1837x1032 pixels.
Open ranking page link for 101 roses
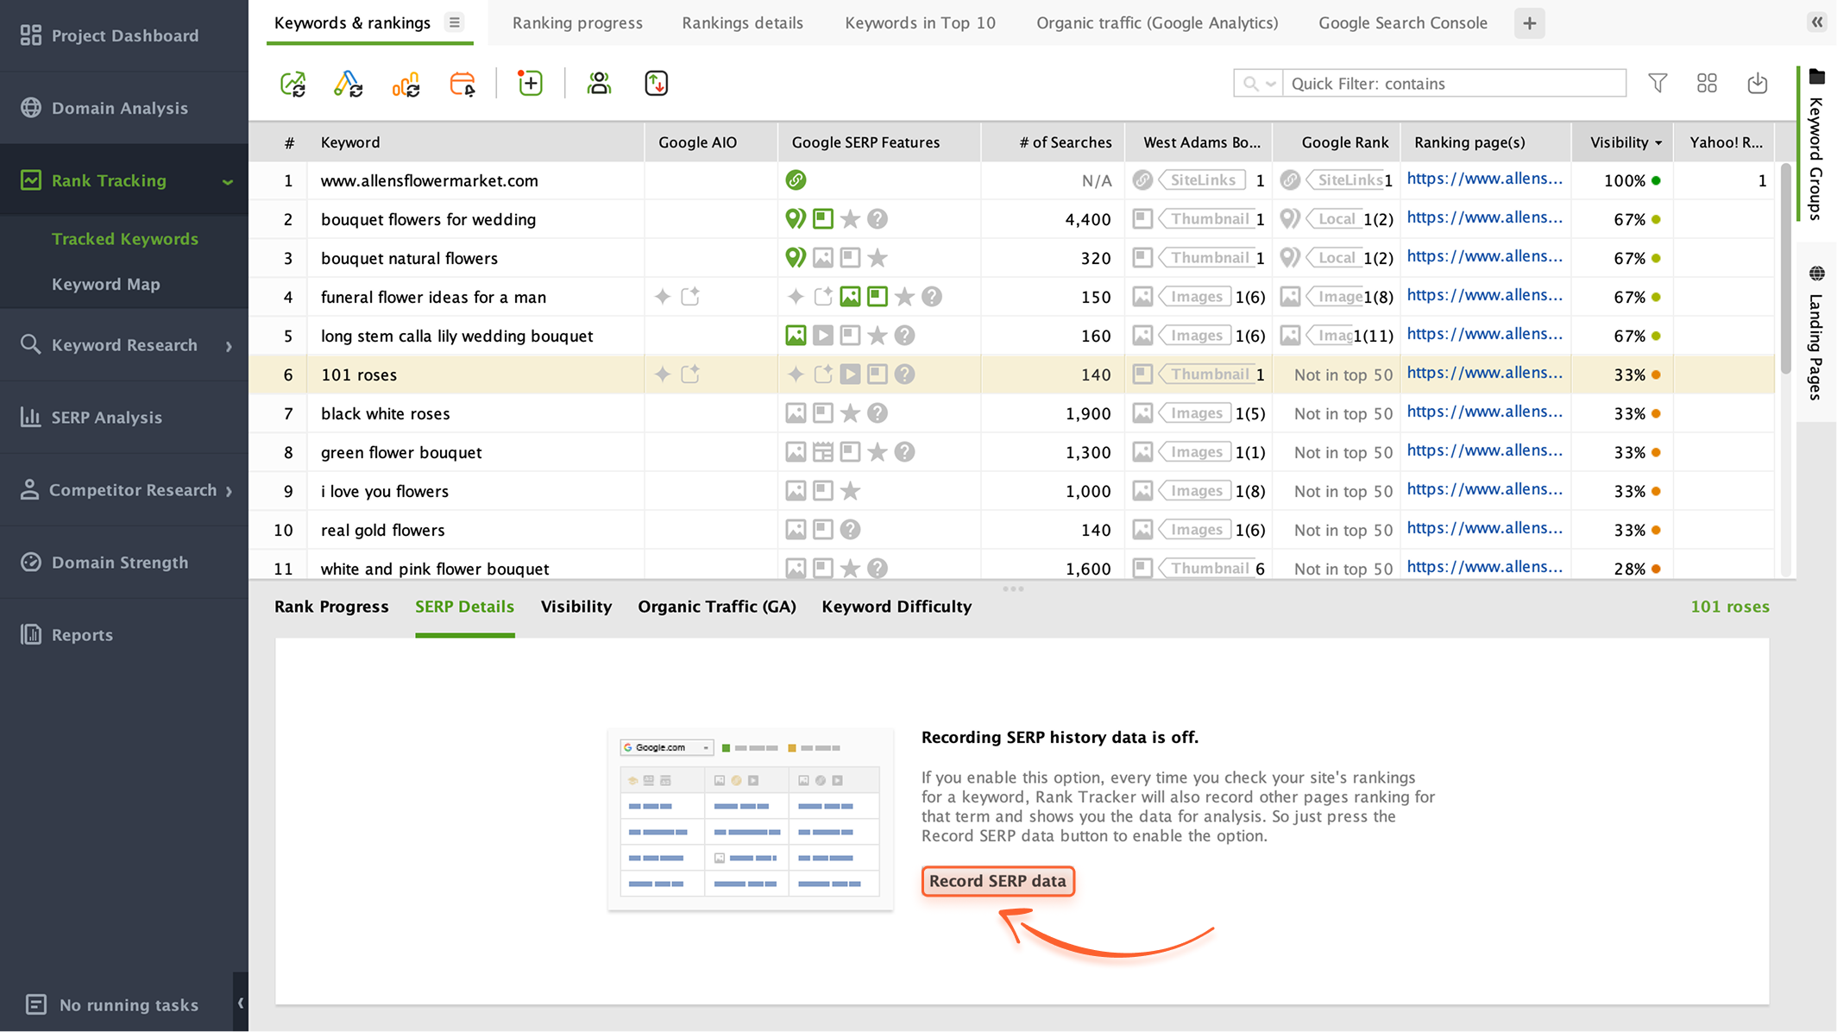(x=1485, y=373)
